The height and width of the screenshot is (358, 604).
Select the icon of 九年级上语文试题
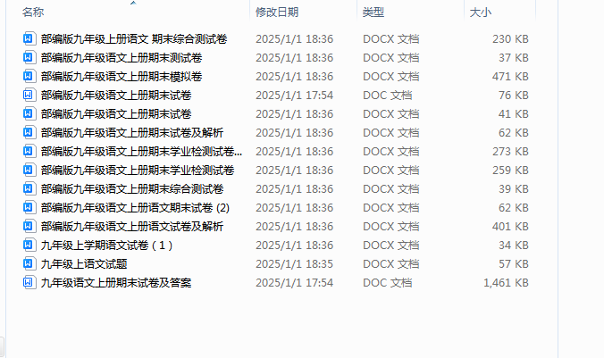(29, 264)
